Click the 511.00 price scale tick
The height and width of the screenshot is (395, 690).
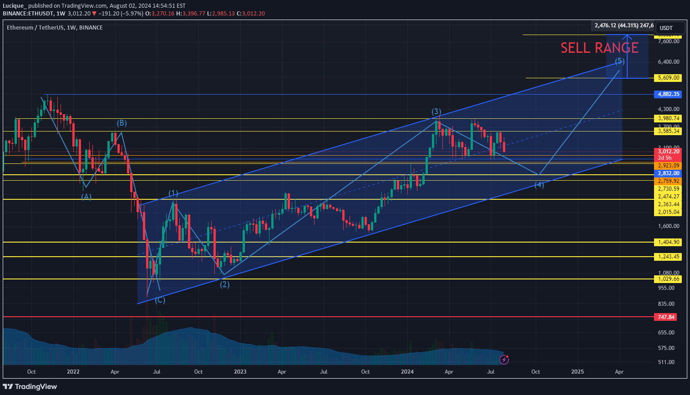click(x=666, y=362)
